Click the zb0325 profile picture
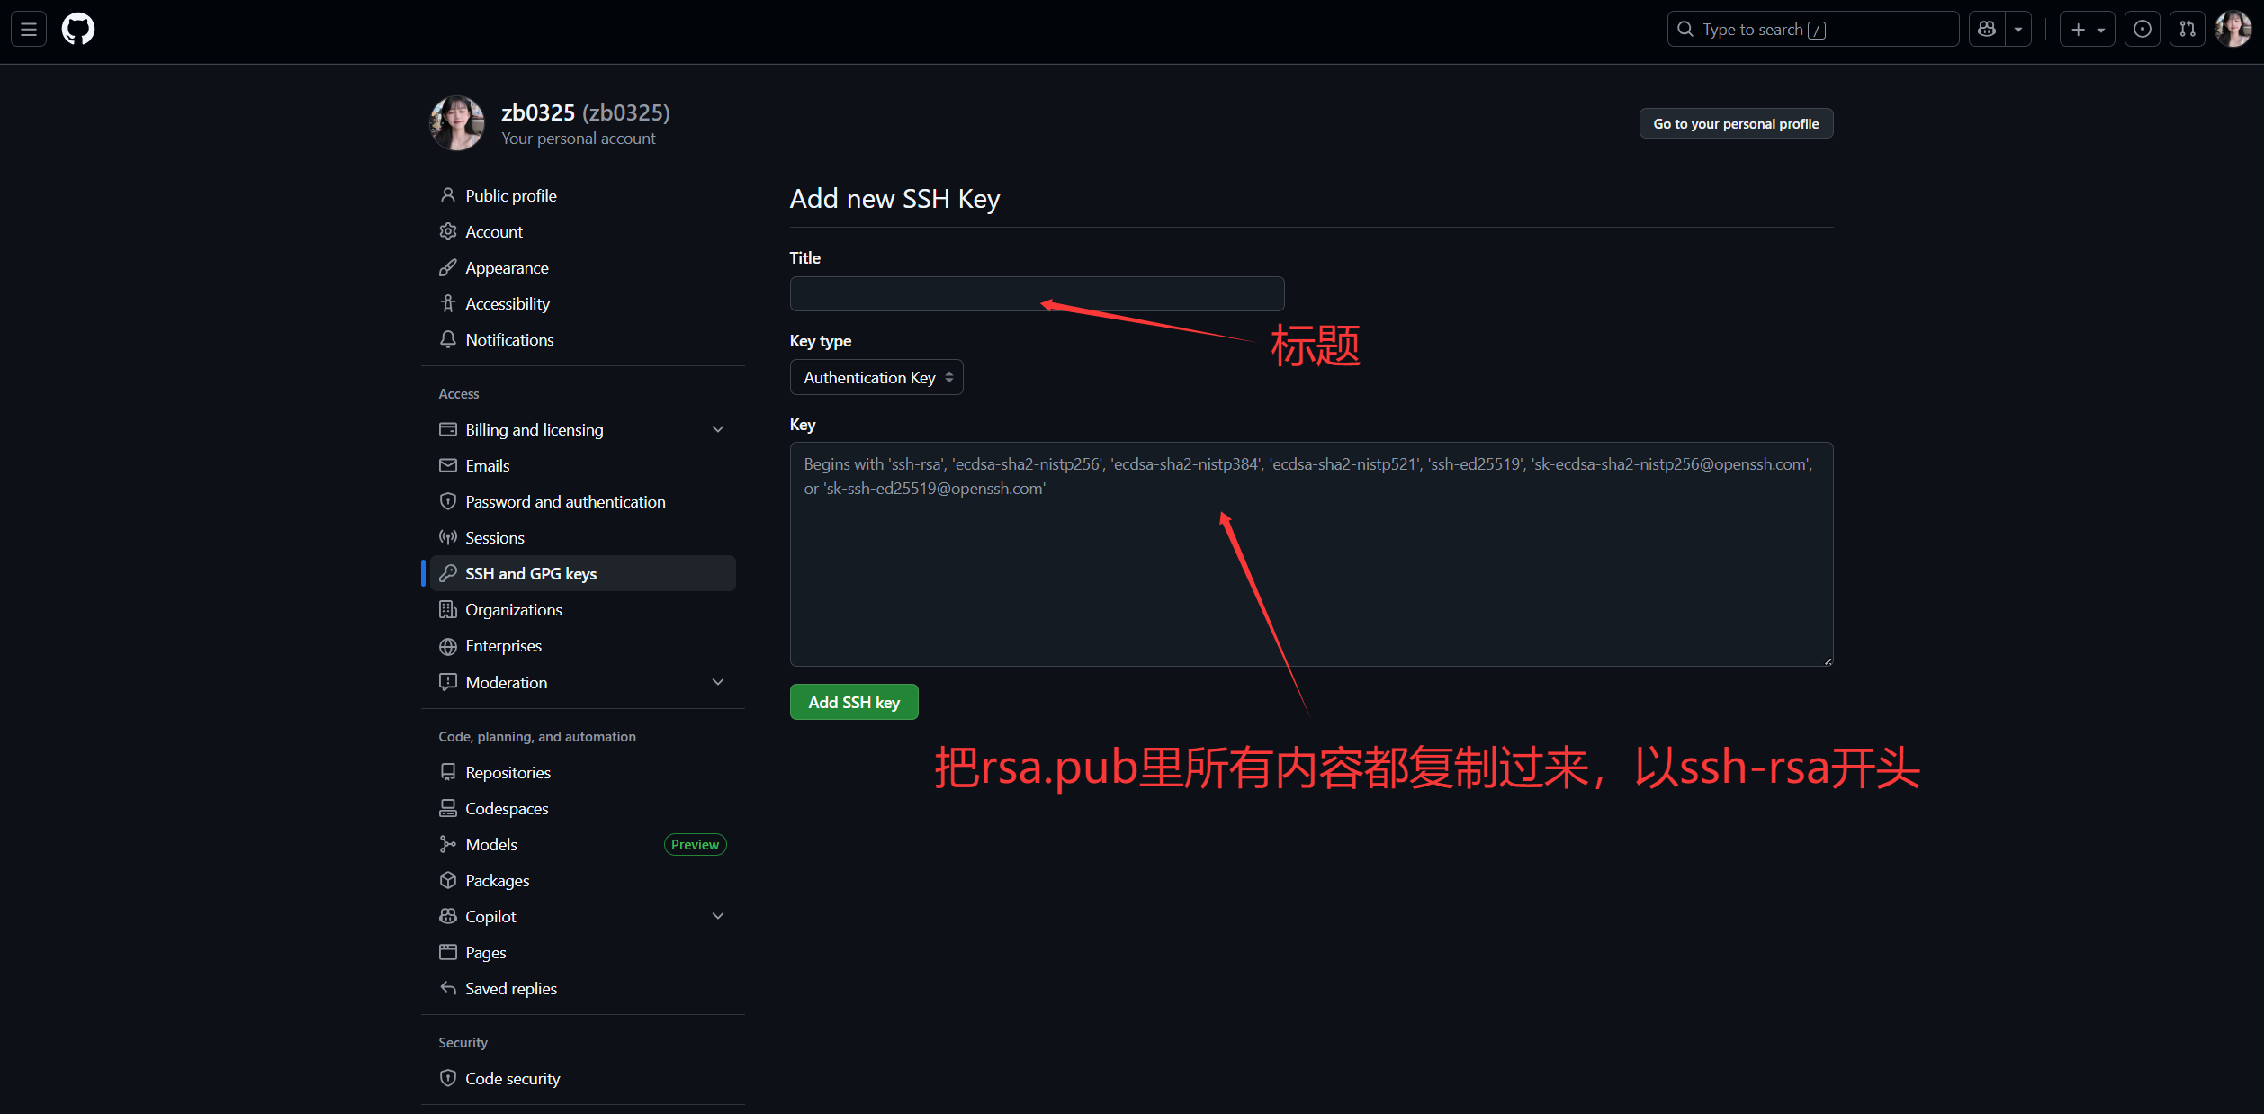 point(457,123)
